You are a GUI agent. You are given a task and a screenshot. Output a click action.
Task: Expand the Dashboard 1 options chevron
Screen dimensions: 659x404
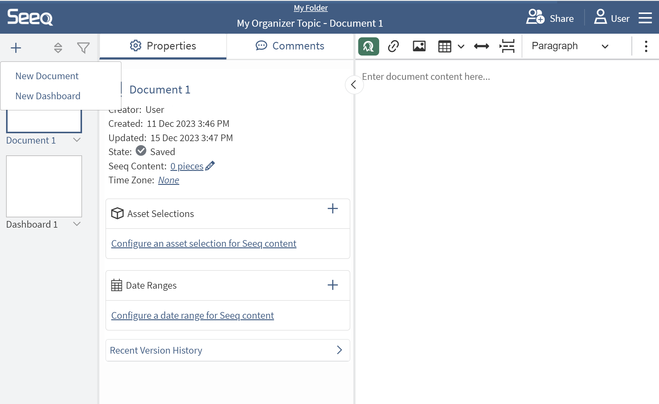coord(77,224)
